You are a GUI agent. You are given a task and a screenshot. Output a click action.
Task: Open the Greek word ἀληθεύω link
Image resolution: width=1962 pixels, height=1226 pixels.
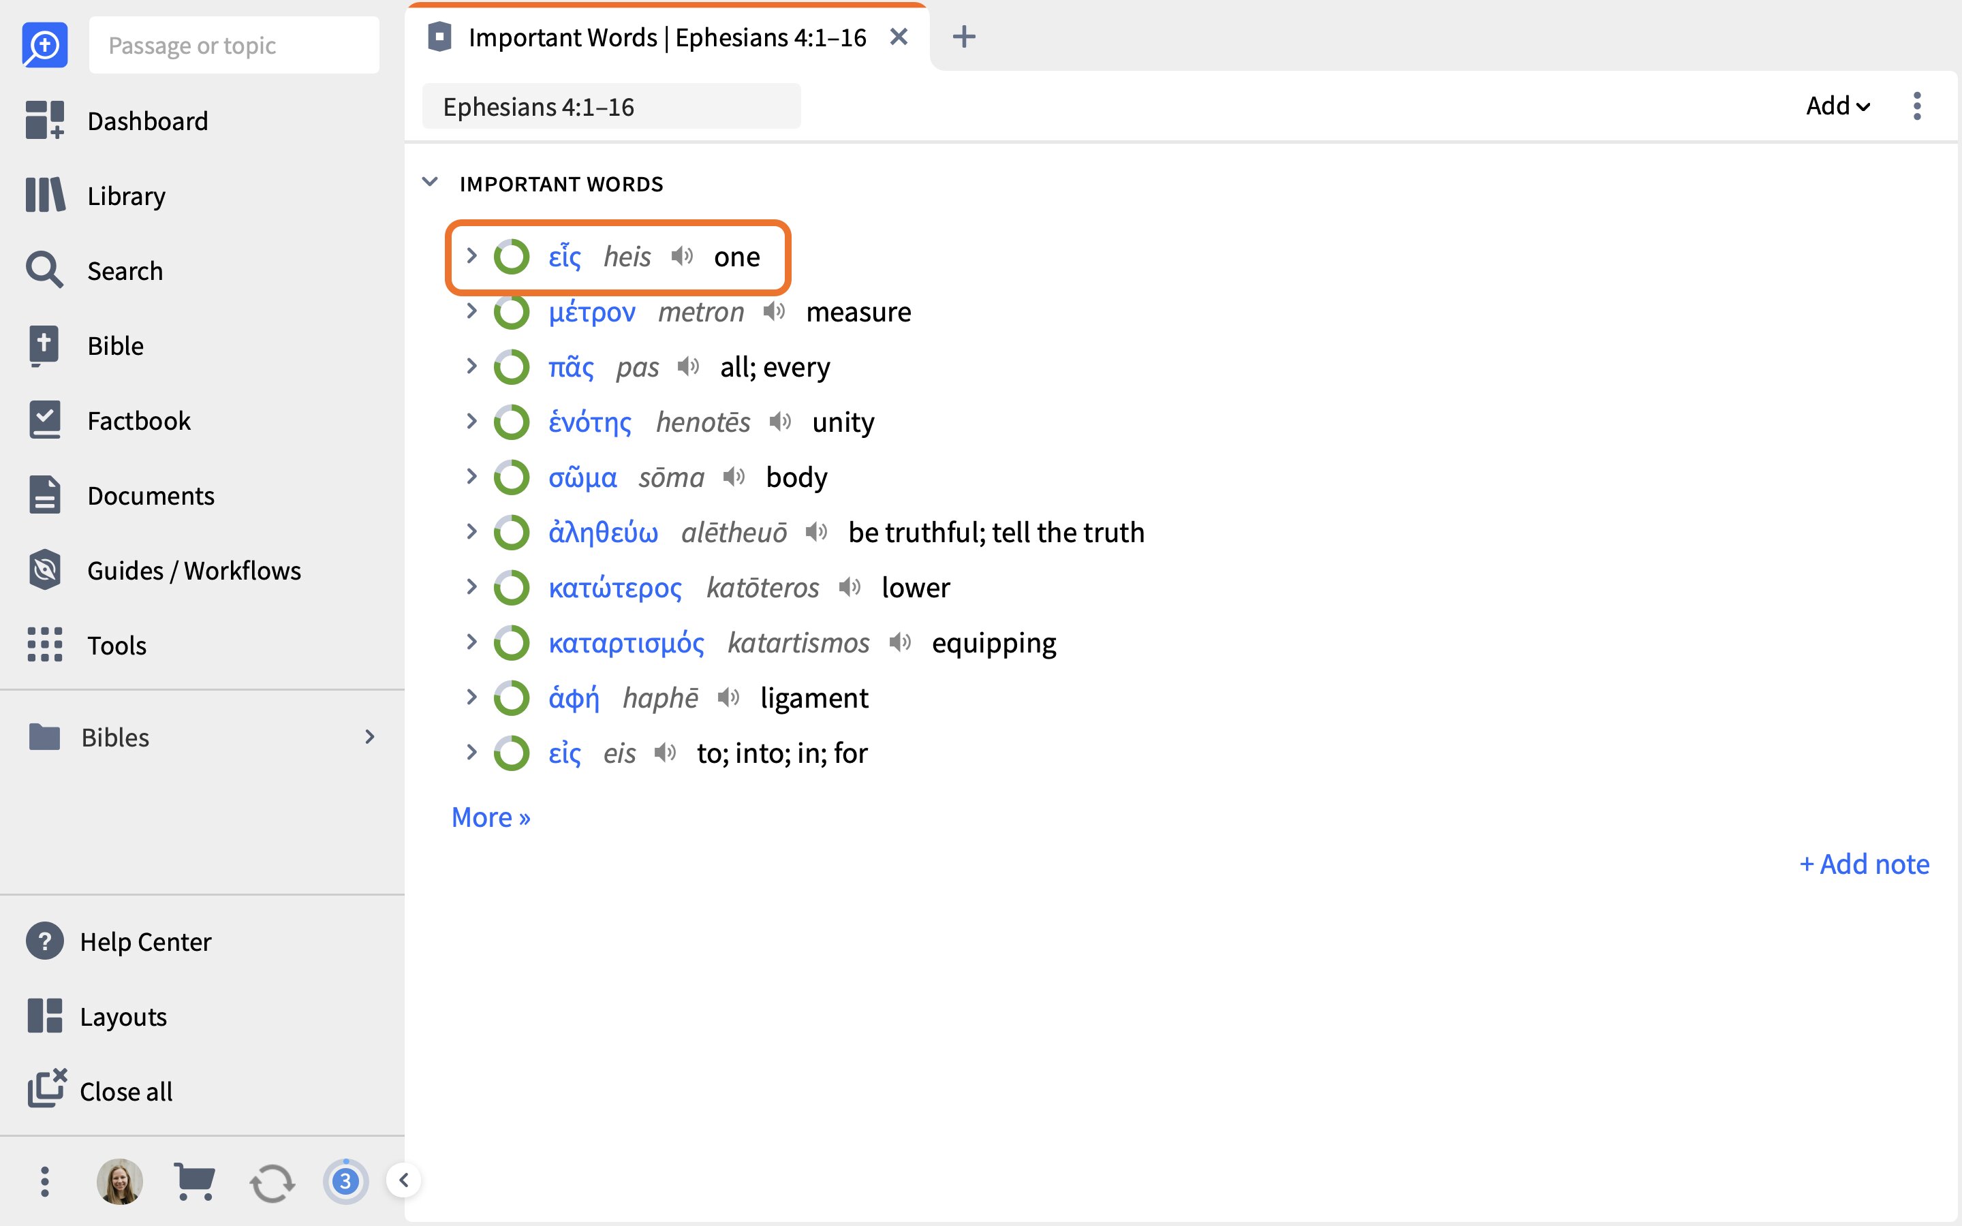point(603,532)
